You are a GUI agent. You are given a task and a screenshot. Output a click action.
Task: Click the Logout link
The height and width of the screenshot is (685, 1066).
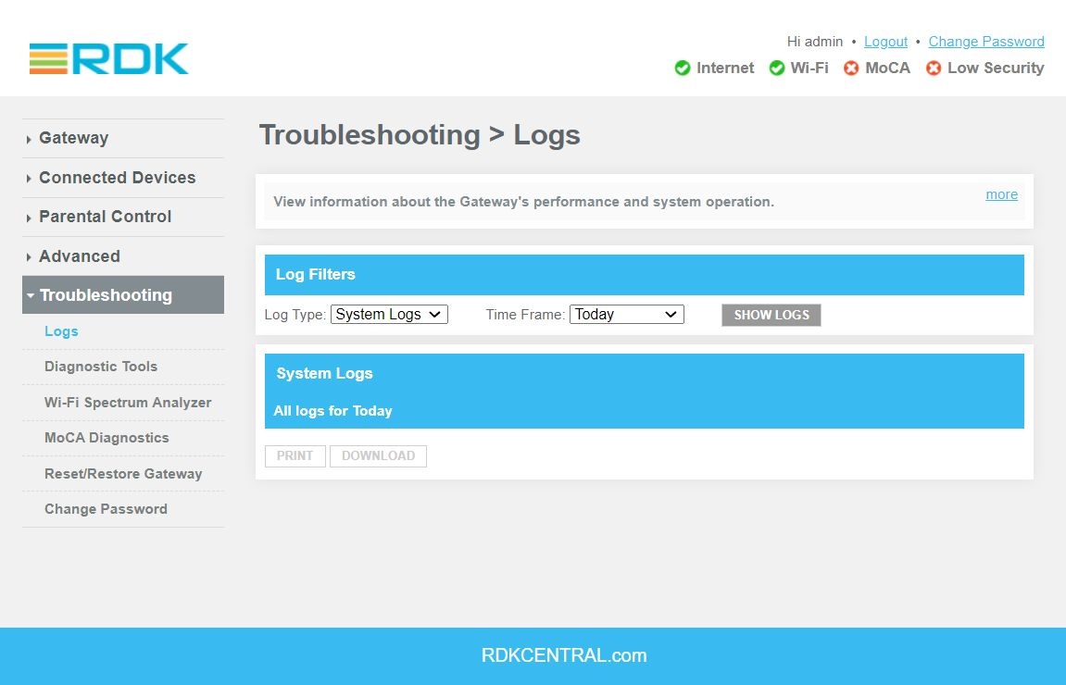click(885, 42)
